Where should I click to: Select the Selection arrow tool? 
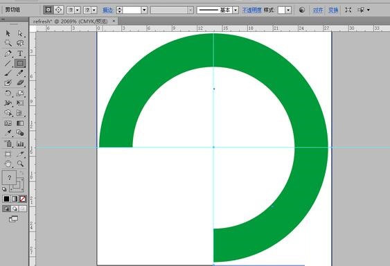(x=8, y=33)
